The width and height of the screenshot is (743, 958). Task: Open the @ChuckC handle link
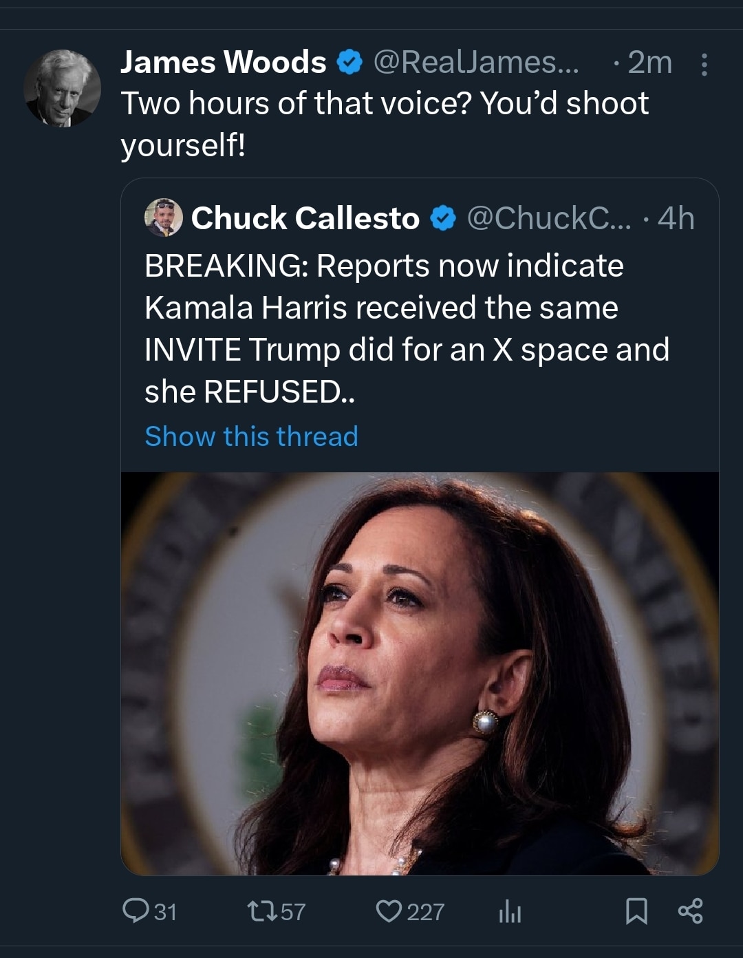coord(548,219)
